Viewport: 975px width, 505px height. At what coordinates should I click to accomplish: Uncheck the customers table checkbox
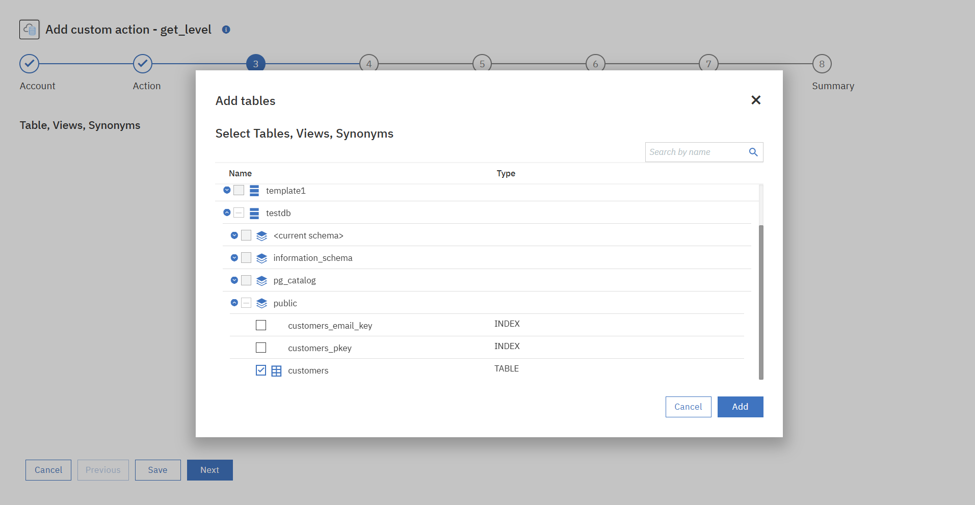coord(261,370)
